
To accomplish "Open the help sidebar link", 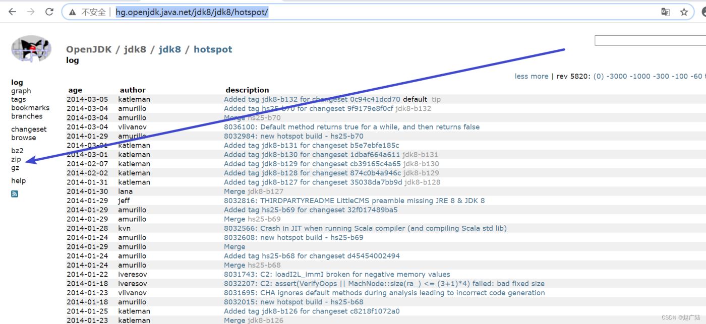I will (x=18, y=180).
